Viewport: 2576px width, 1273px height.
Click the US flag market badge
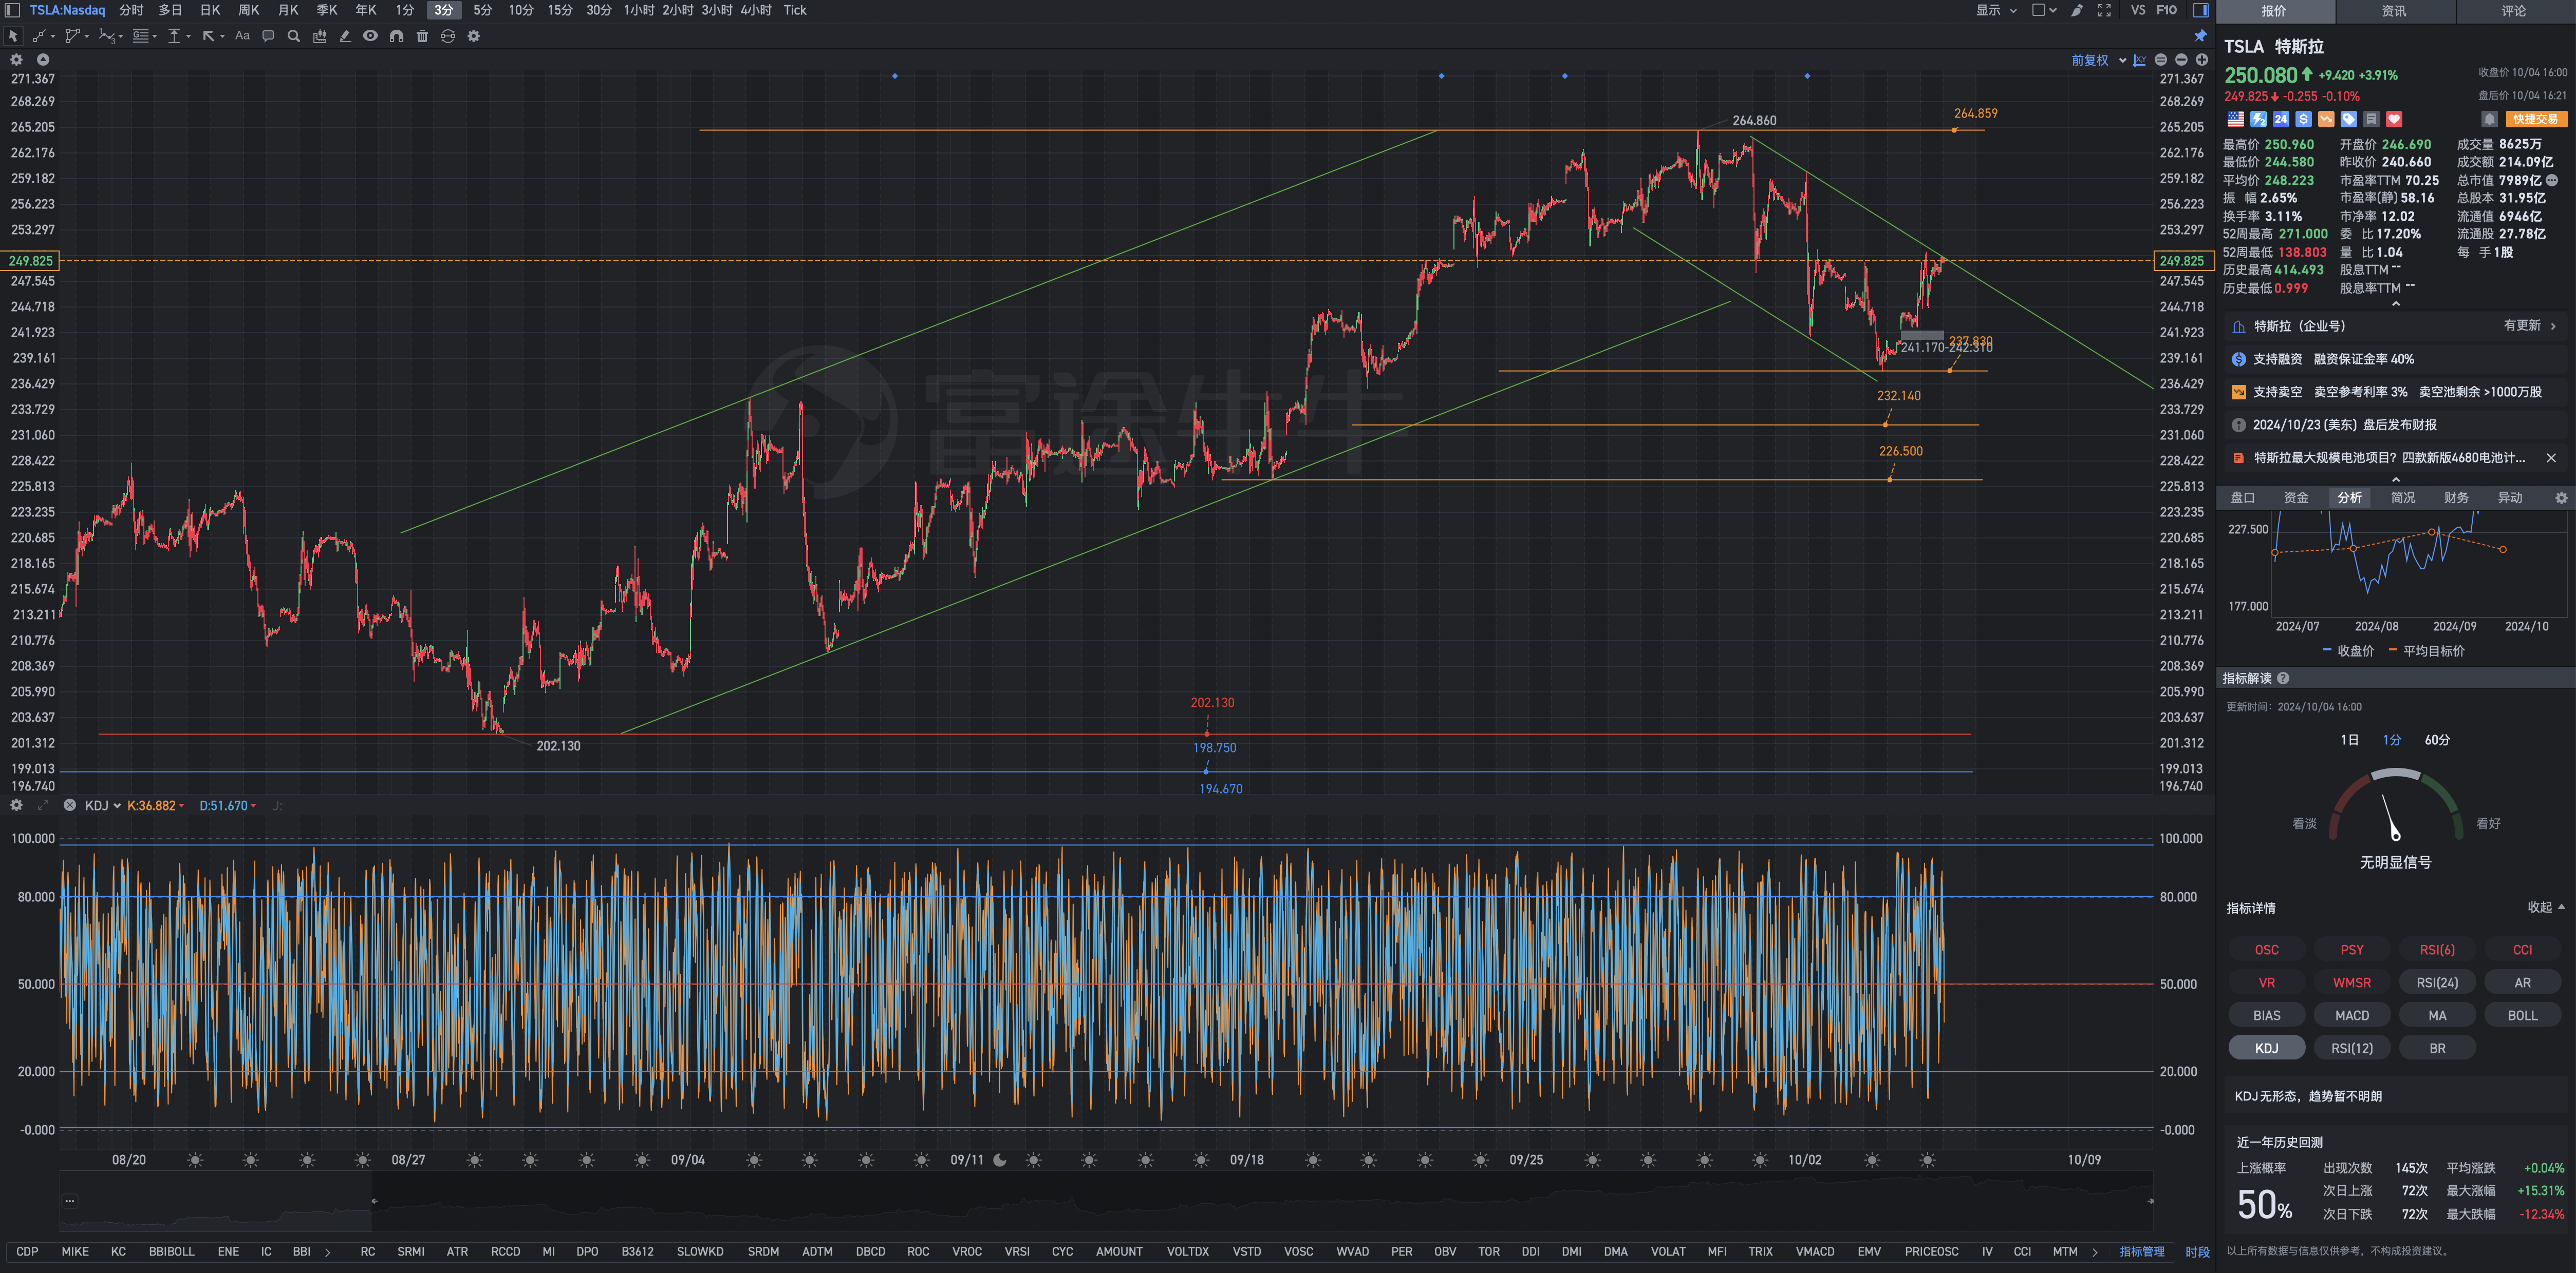(2236, 119)
